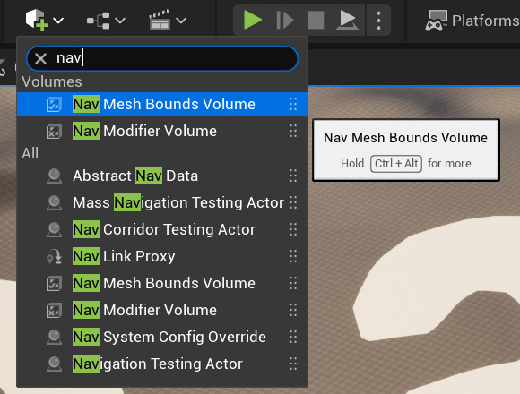Grab drag handle of highlighted Nav Mesh Bounds
This screenshot has width=520, height=394.
[293, 104]
